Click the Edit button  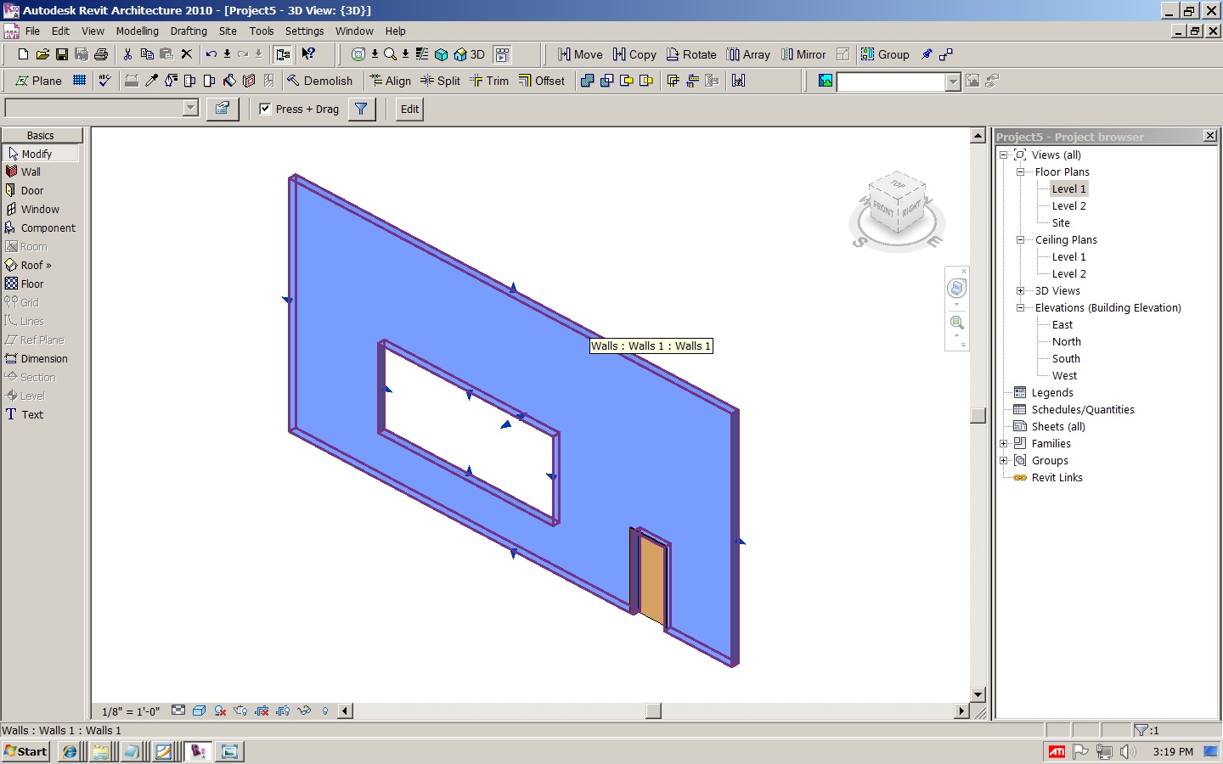[x=409, y=109]
